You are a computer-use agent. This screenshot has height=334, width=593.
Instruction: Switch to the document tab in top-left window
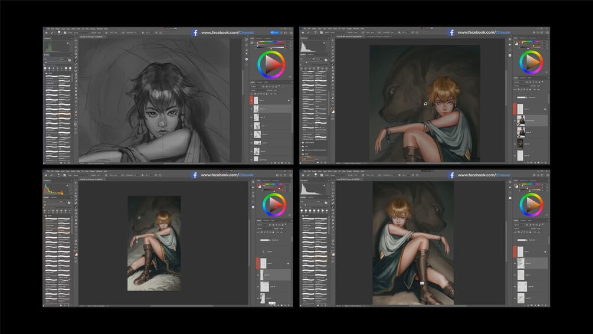(x=91, y=37)
